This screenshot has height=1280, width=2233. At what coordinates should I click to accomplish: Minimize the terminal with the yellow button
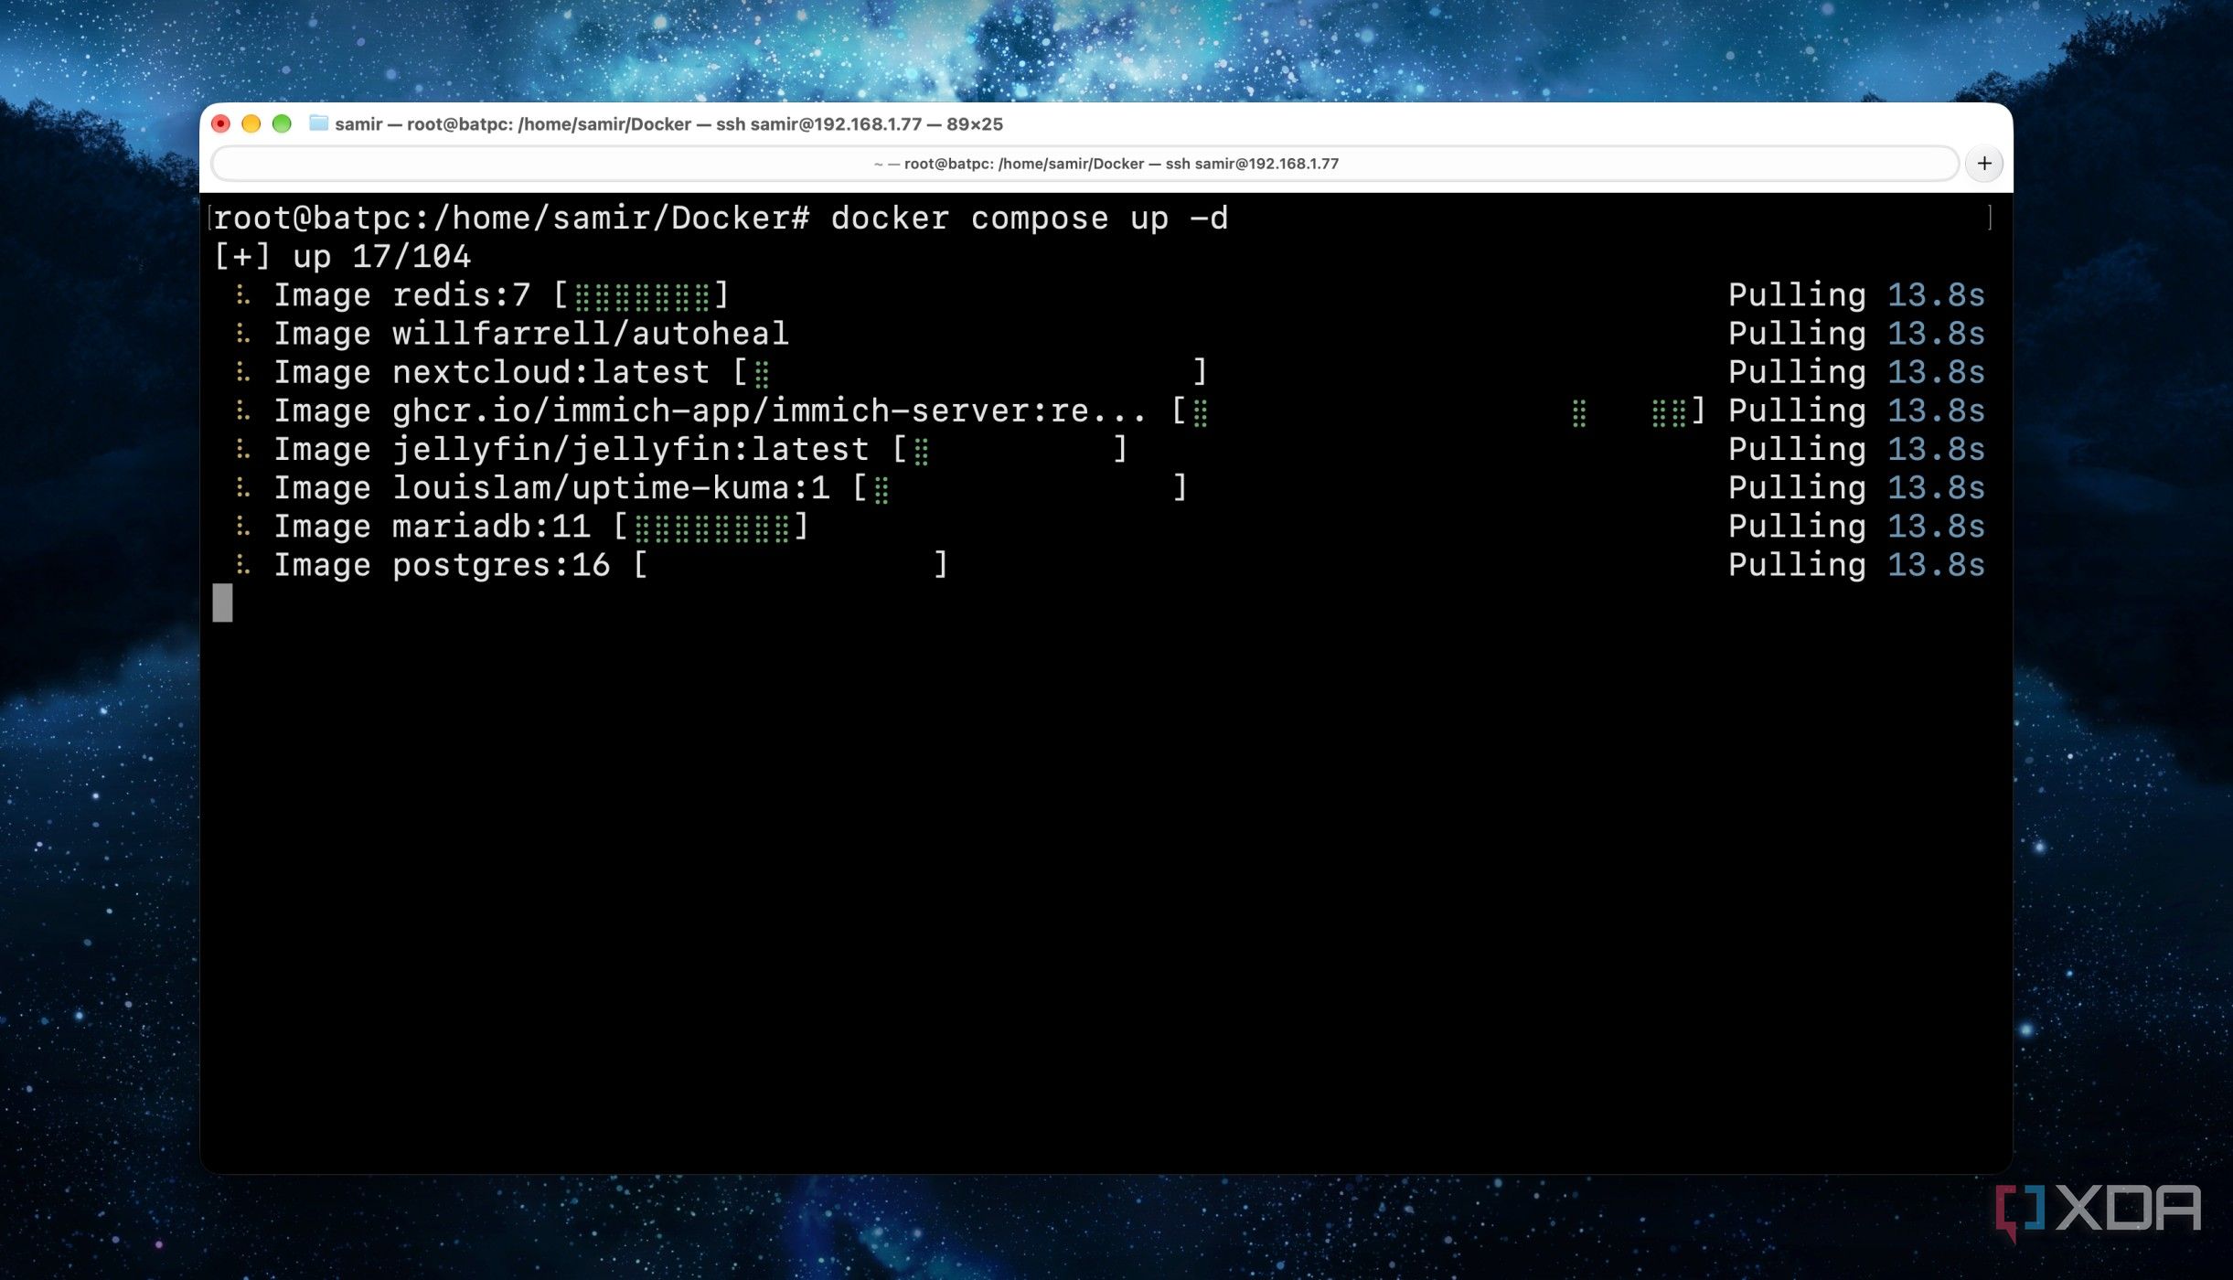251,123
